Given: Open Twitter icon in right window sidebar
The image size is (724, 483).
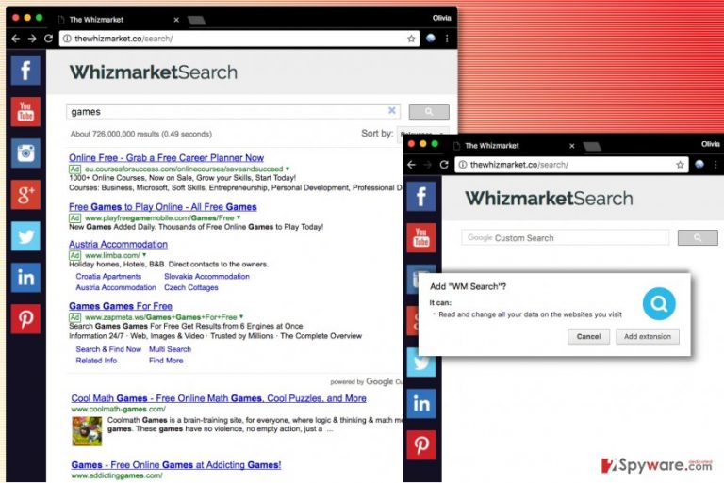Looking at the screenshot, I should (421, 362).
